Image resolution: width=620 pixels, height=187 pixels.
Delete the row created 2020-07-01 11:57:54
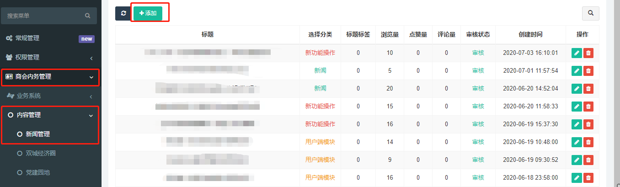(588, 71)
